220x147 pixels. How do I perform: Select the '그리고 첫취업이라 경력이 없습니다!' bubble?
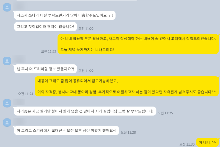pyautogui.click(x=45, y=27)
